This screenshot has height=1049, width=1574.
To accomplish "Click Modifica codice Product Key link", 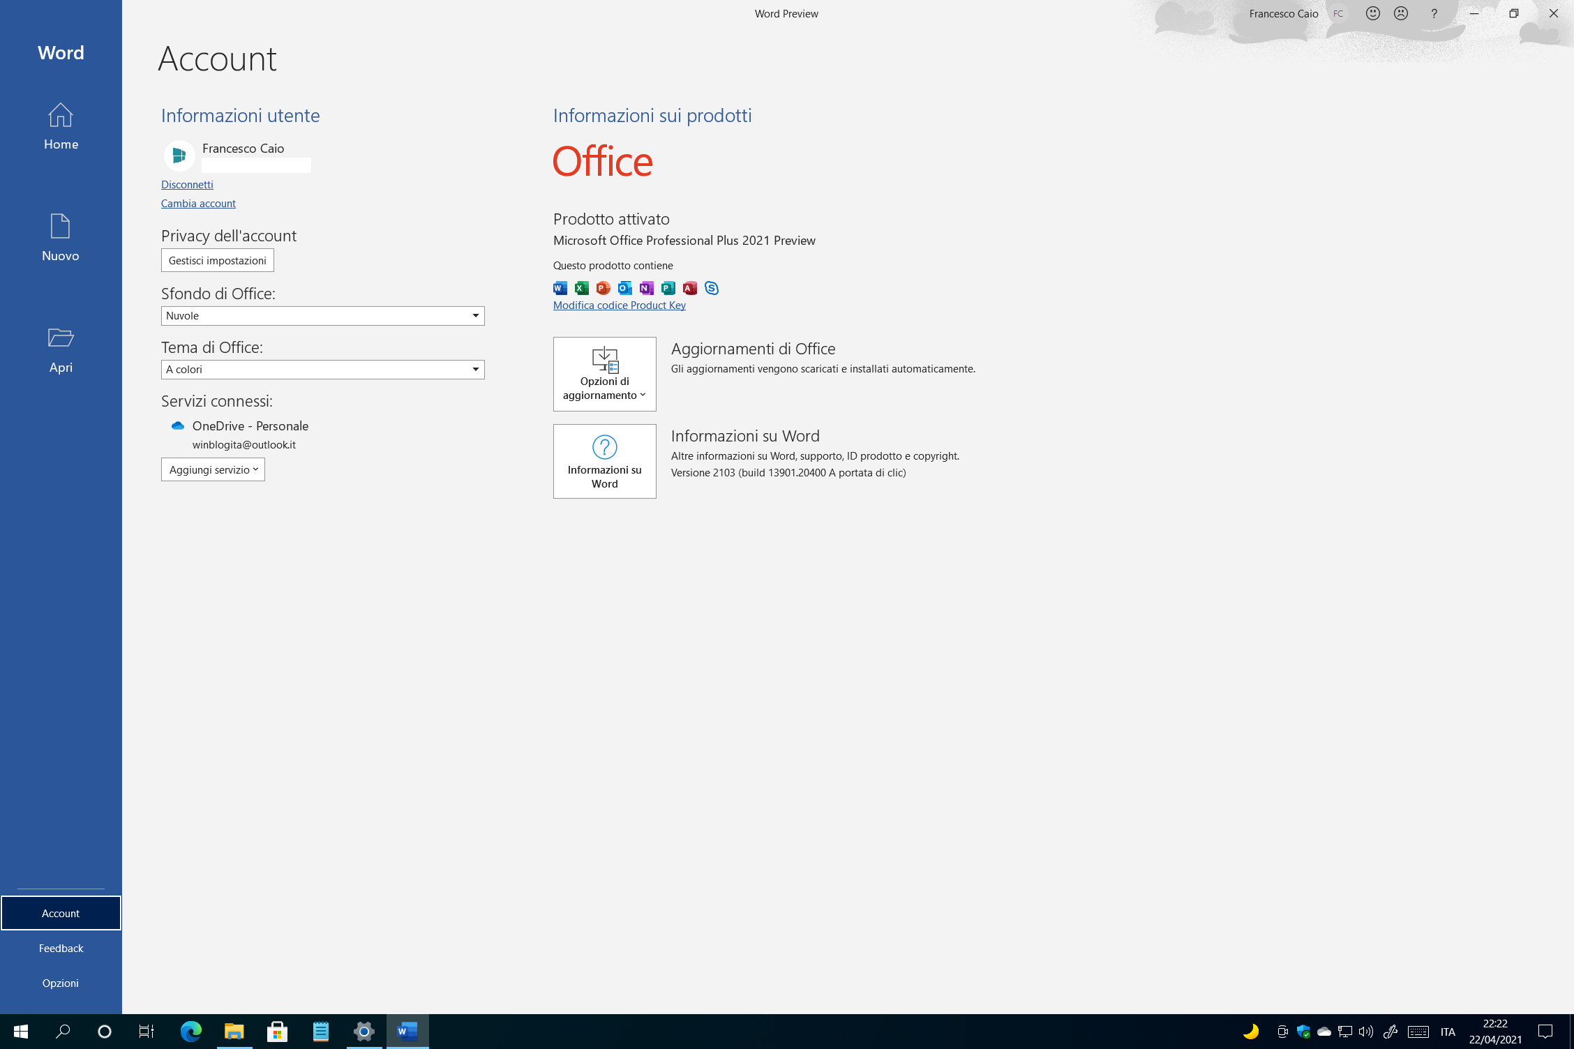I will point(618,304).
